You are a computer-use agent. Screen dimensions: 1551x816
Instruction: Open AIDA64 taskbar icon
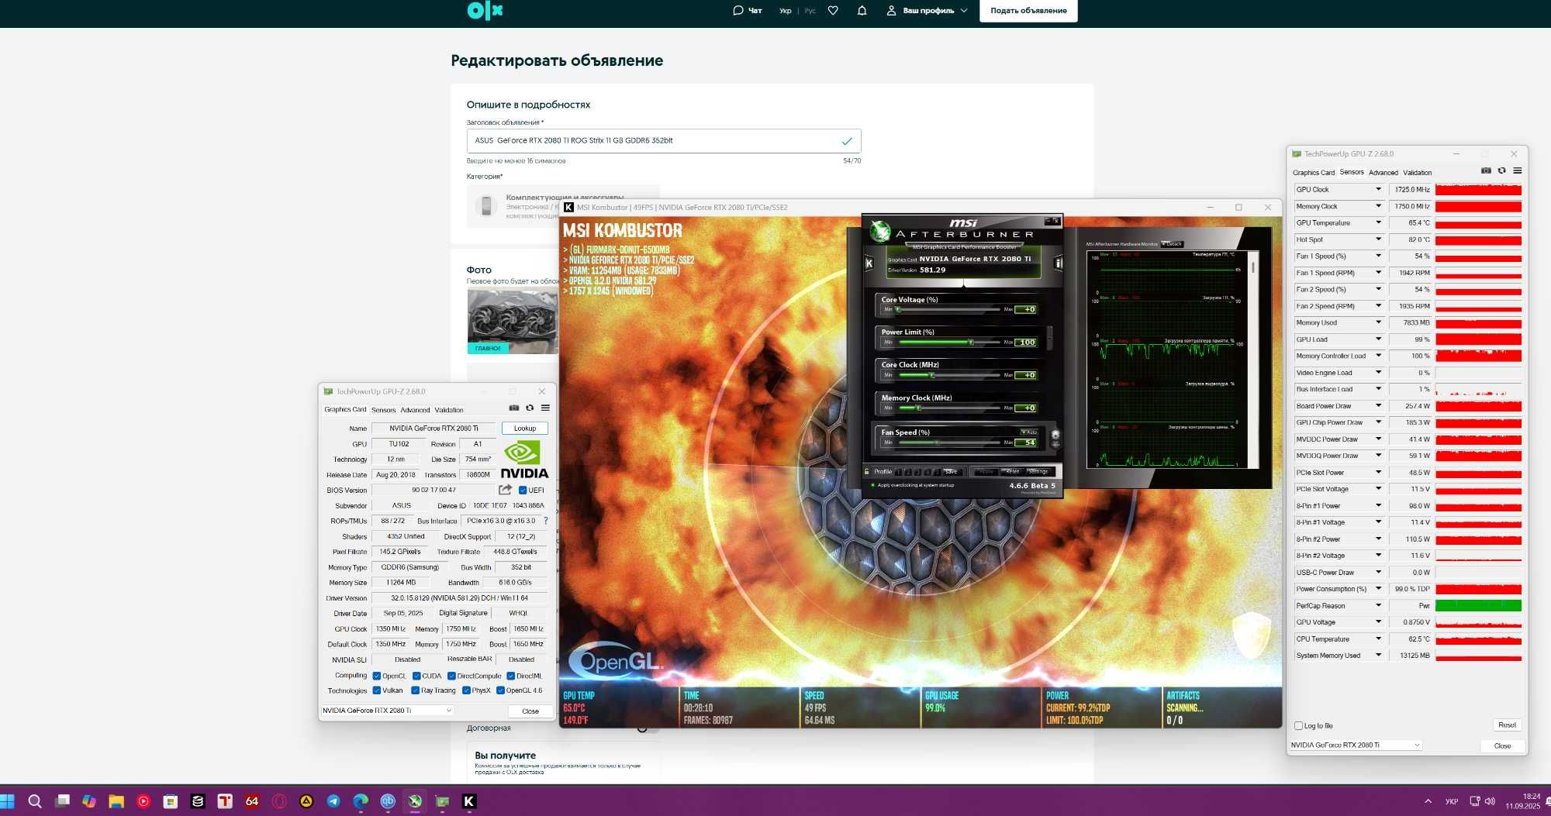click(x=252, y=801)
